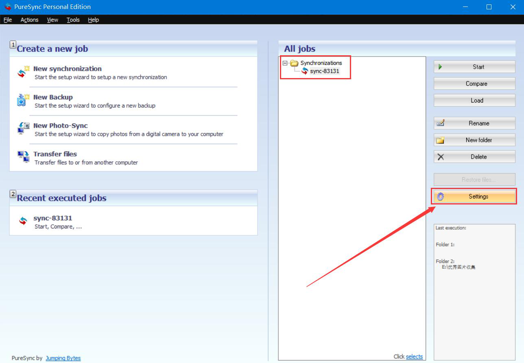The width and height of the screenshot is (524, 363).
Task: Click the 'All jobs' heading
Action: [300, 49]
